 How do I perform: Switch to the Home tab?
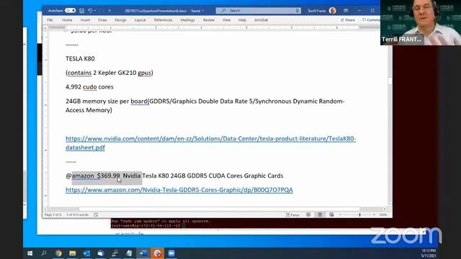pyautogui.click(x=67, y=20)
